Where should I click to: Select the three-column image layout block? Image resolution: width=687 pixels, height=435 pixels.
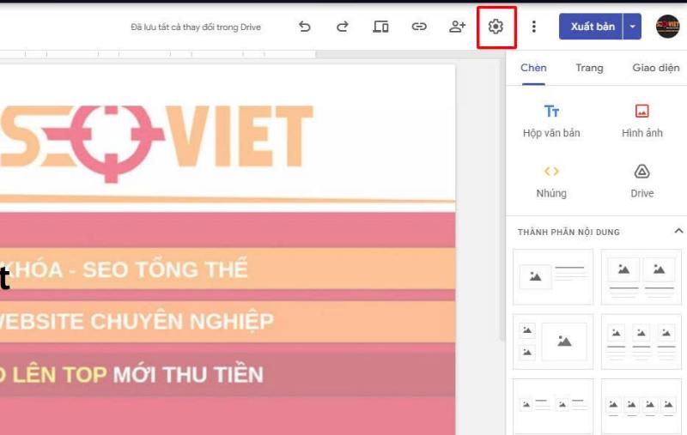point(641,341)
